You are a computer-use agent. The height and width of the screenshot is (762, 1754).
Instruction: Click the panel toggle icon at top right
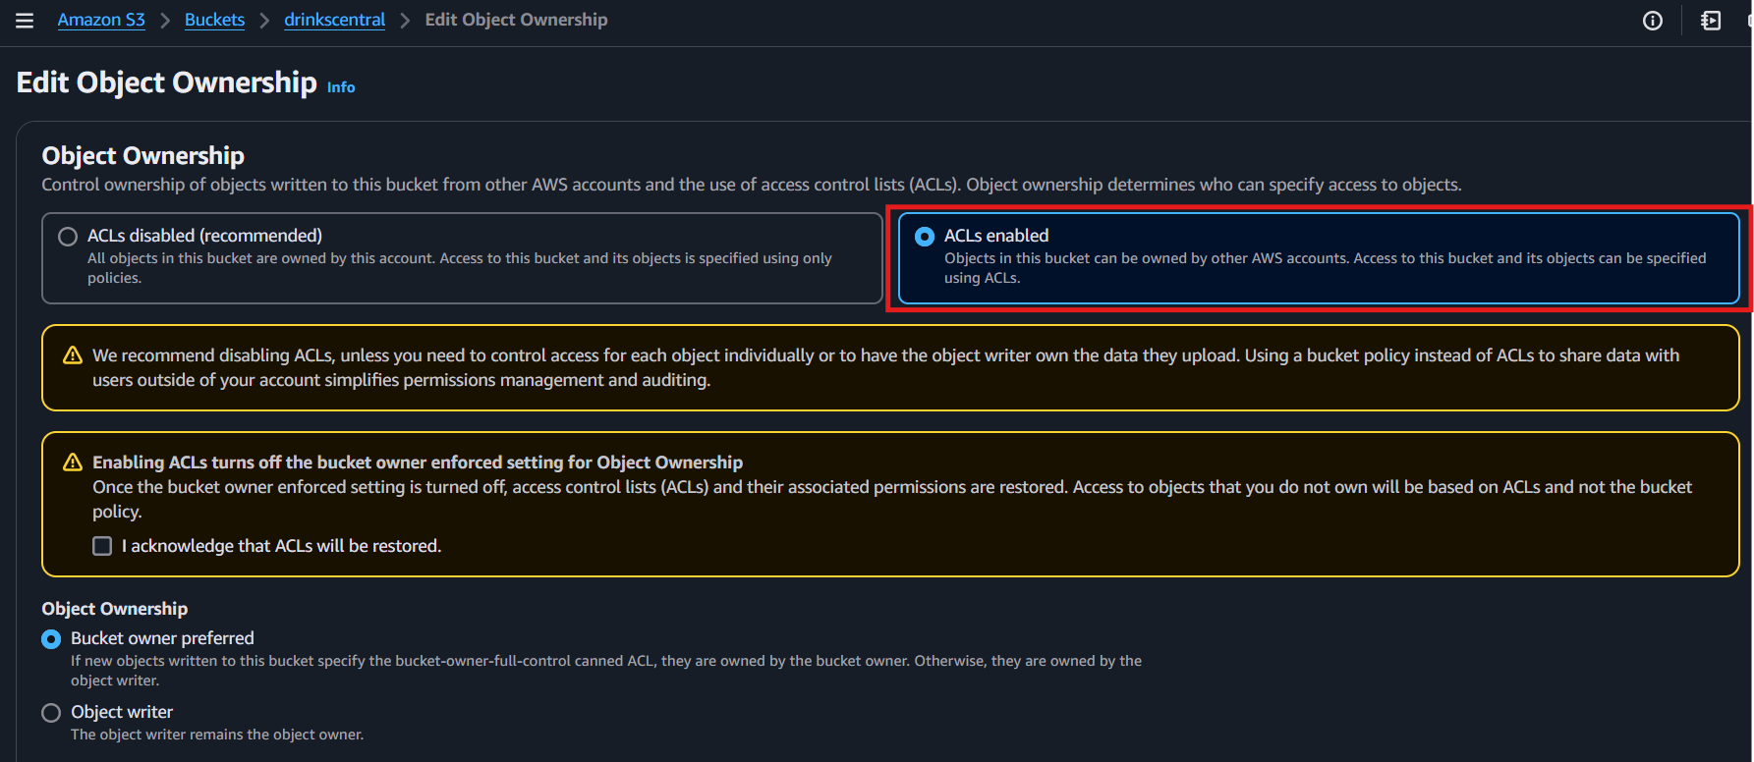point(1711,21)
